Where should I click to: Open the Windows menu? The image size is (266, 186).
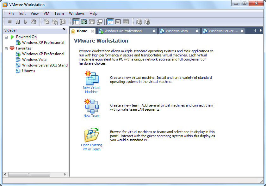(x=77, y=14)
